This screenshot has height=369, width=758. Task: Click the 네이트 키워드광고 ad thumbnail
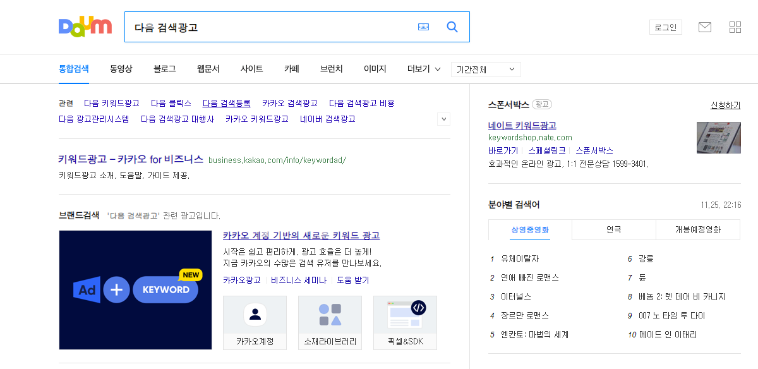(x=719, y=138)
